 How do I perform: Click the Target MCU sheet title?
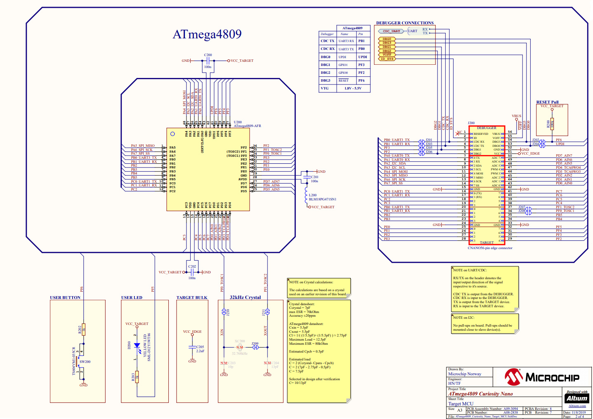461,404
